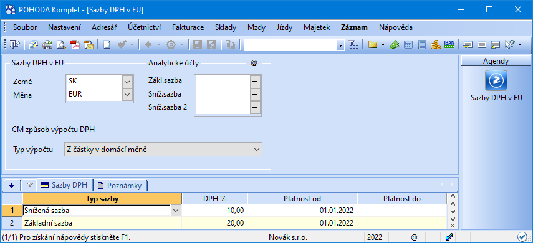Click the filter icon beside the search box

pos(354,44)
